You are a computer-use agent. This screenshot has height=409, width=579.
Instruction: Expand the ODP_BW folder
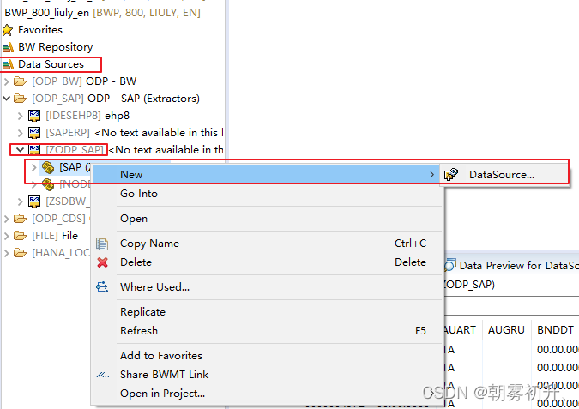[x=6, y=81]
